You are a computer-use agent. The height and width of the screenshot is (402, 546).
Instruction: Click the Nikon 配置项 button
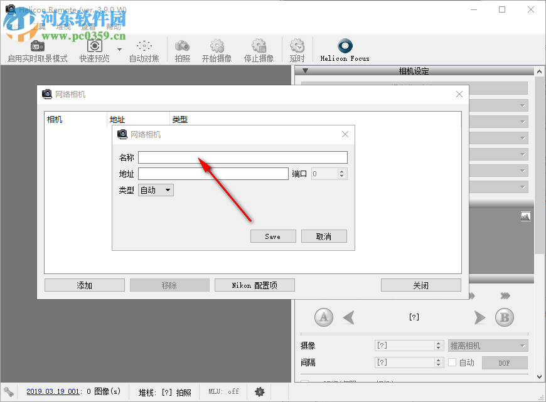coord(254,285)
